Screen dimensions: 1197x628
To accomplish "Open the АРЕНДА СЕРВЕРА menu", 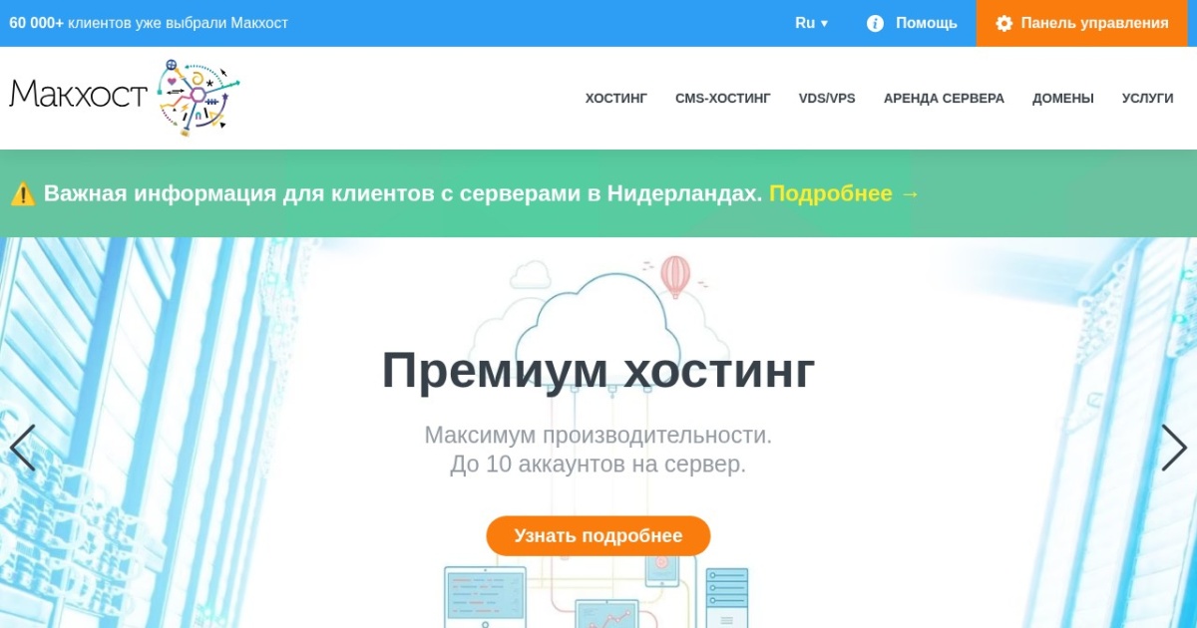I will coord(944,99).
